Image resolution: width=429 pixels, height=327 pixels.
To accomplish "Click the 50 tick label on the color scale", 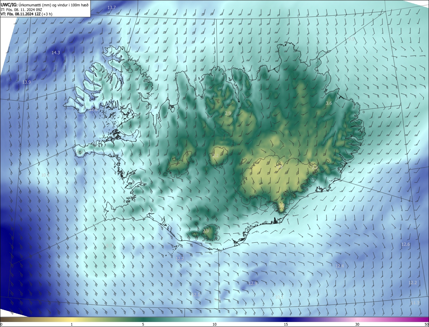I will click(x=427, y=324).
